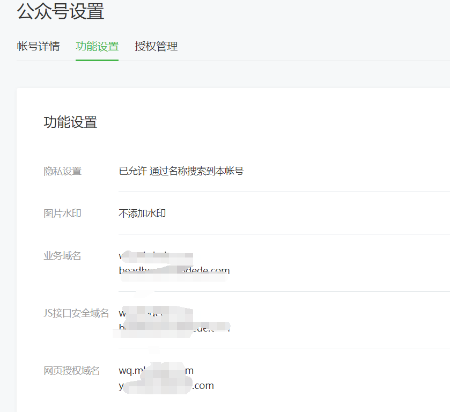Click the 图片水印 label
Screen dimensions: 450x412
[x=62, y=214]
